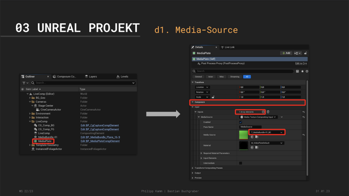Click the green Media Source thumbnail

tap(244, 134)
